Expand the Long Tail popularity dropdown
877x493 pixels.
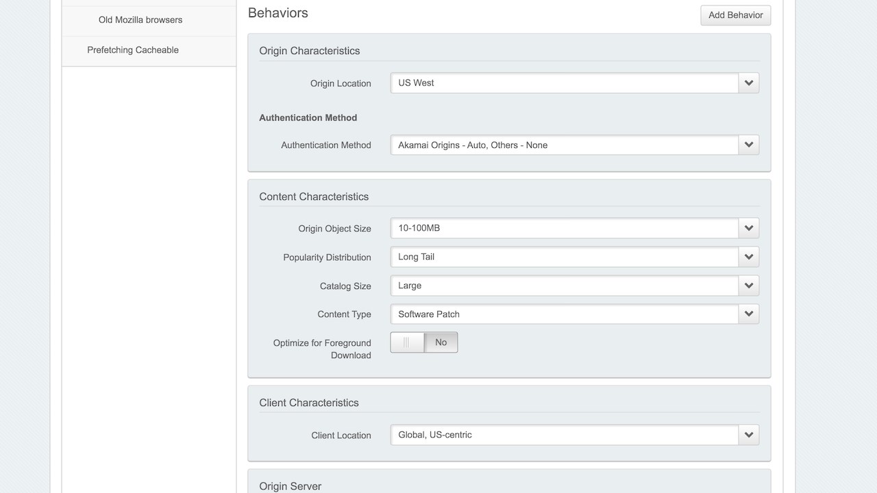click(x=565, y=257)
